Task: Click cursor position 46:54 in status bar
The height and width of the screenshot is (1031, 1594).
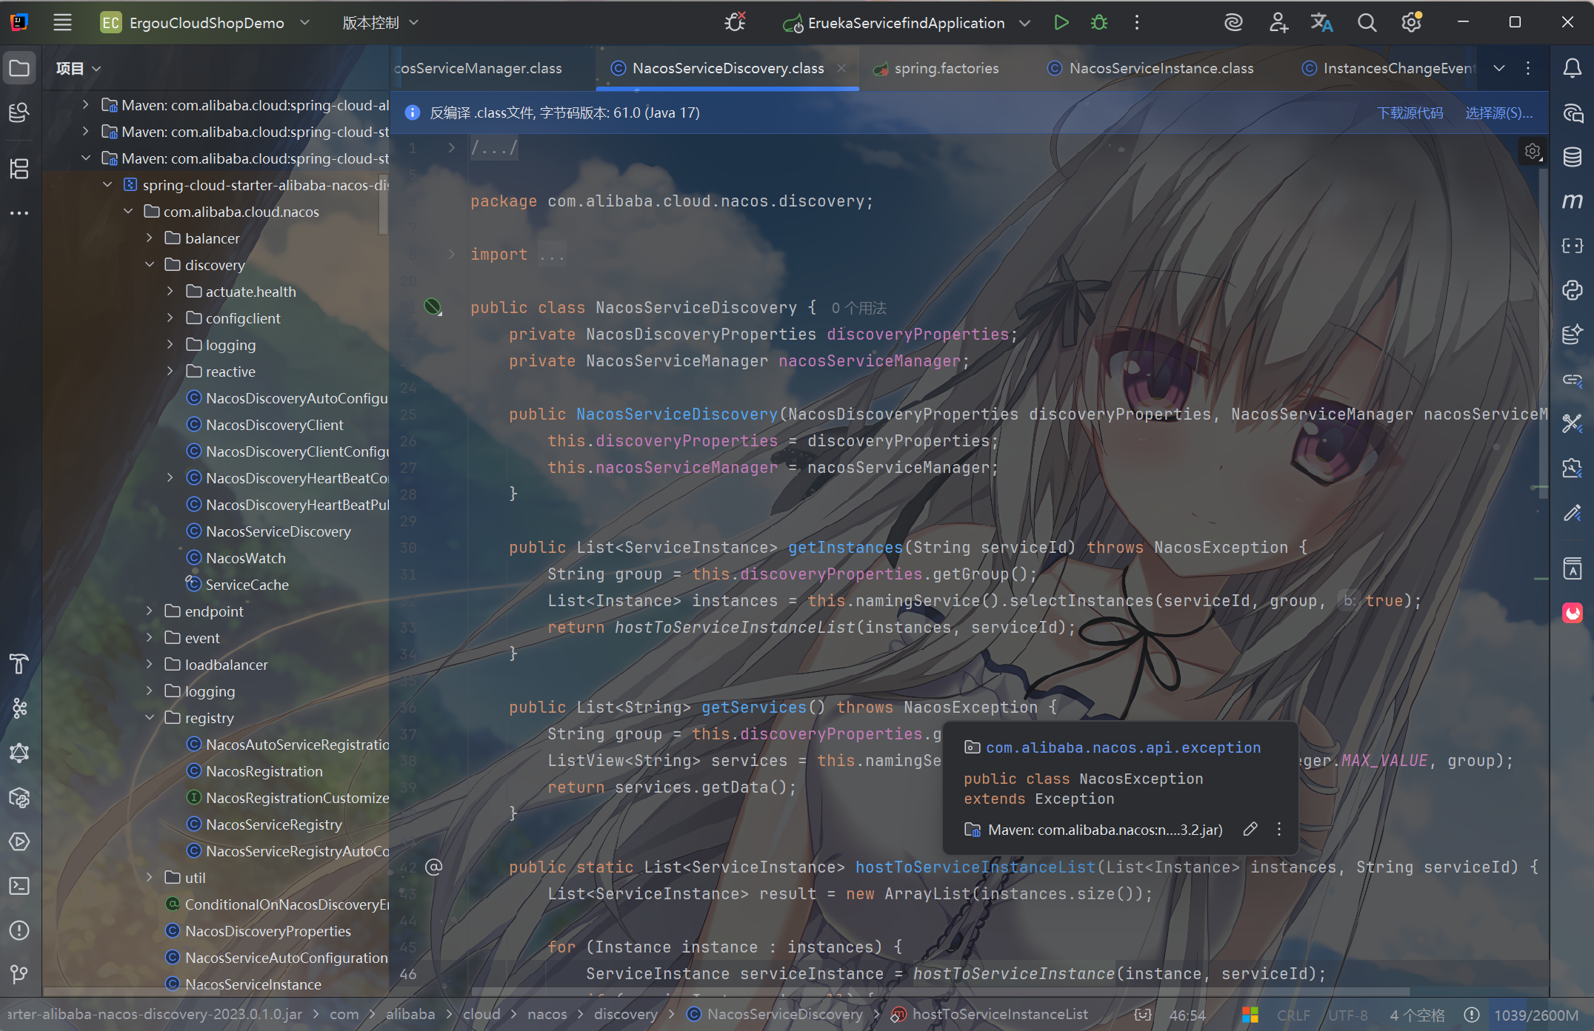Action: pyautogui.click(x=1187, y=1015)
